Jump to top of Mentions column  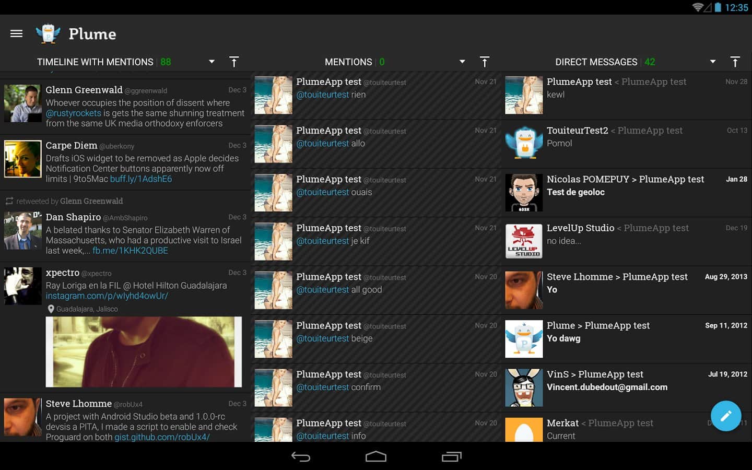tap(485, 62)
